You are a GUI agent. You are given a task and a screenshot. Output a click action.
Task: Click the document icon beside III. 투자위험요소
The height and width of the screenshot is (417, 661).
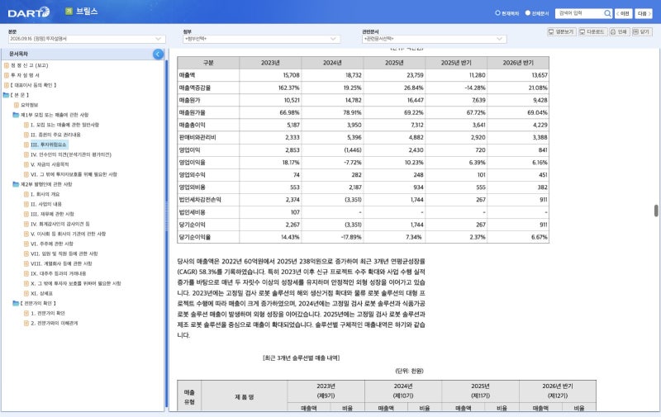click(x=26, y=145)
